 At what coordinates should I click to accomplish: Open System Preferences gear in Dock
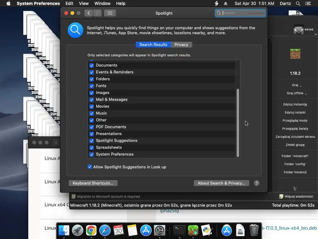pos(160,230)
